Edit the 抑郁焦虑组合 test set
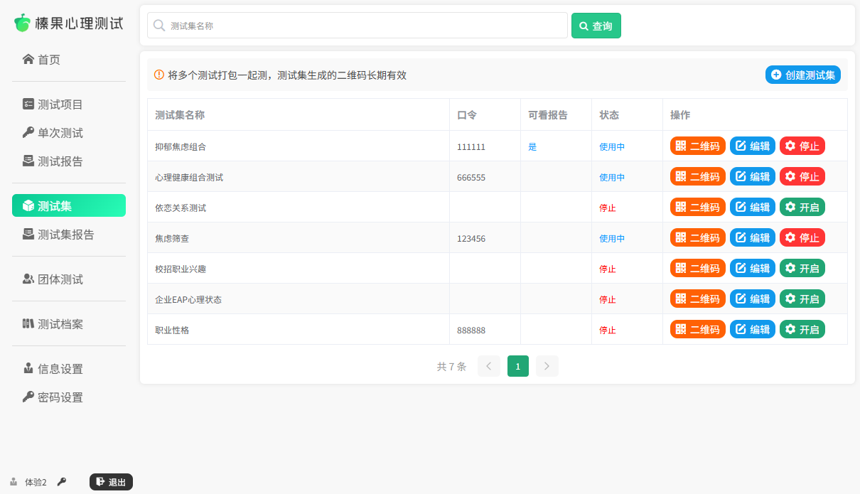 pos(753,146)
